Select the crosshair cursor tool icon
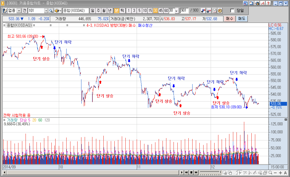The width and height of the screenshot is (290, 177). click(240, 173)
